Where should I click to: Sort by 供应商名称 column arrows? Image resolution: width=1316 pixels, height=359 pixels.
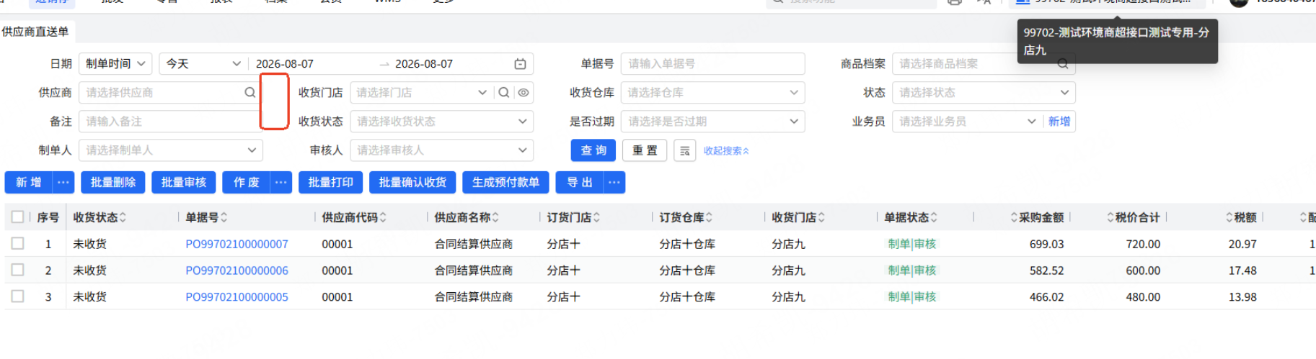tap(495, 217)
